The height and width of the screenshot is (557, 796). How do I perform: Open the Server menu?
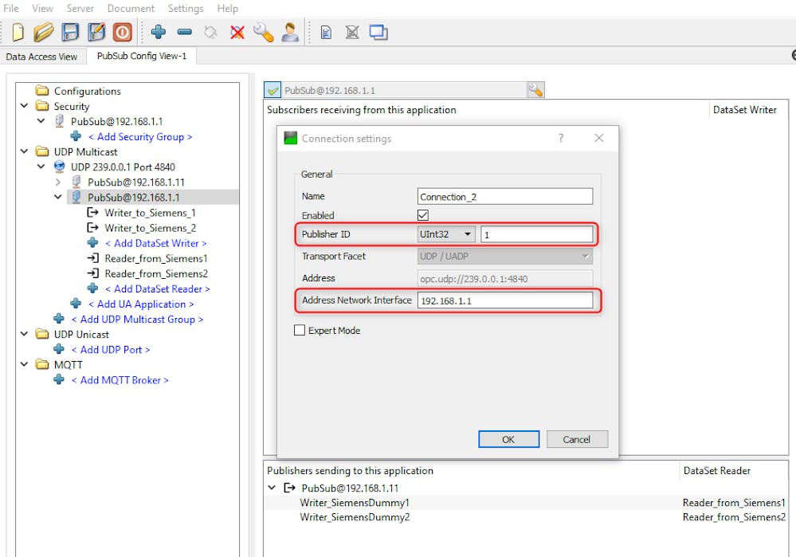(x=80, y=8)
